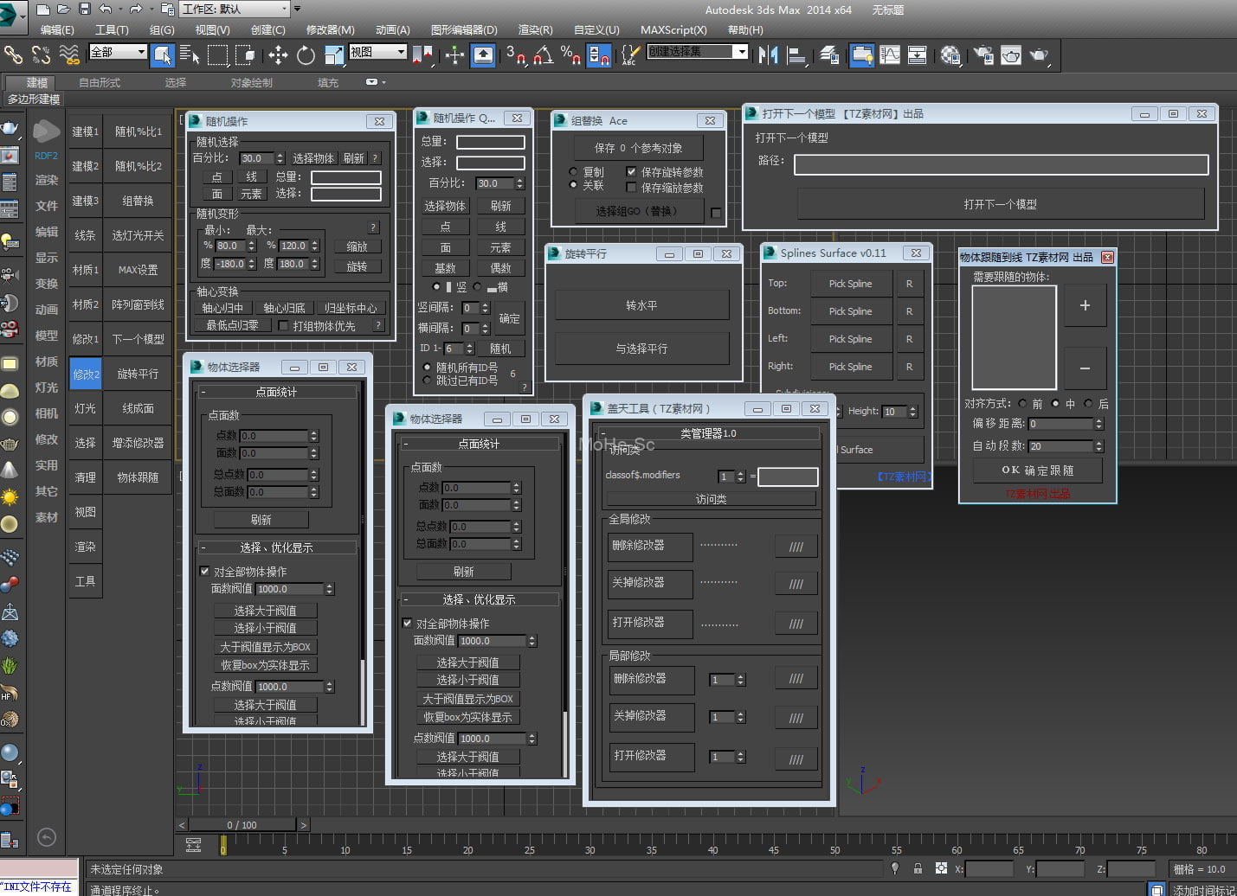Viewport: 1237px width, 896px height.
Task: Switch to the 自由形式 ribbon tab
Action: (x=100, y=83)
